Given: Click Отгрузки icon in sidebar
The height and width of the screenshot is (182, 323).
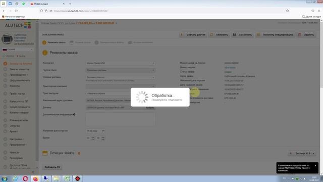Looking at the screenshot, I should point(6,126).
